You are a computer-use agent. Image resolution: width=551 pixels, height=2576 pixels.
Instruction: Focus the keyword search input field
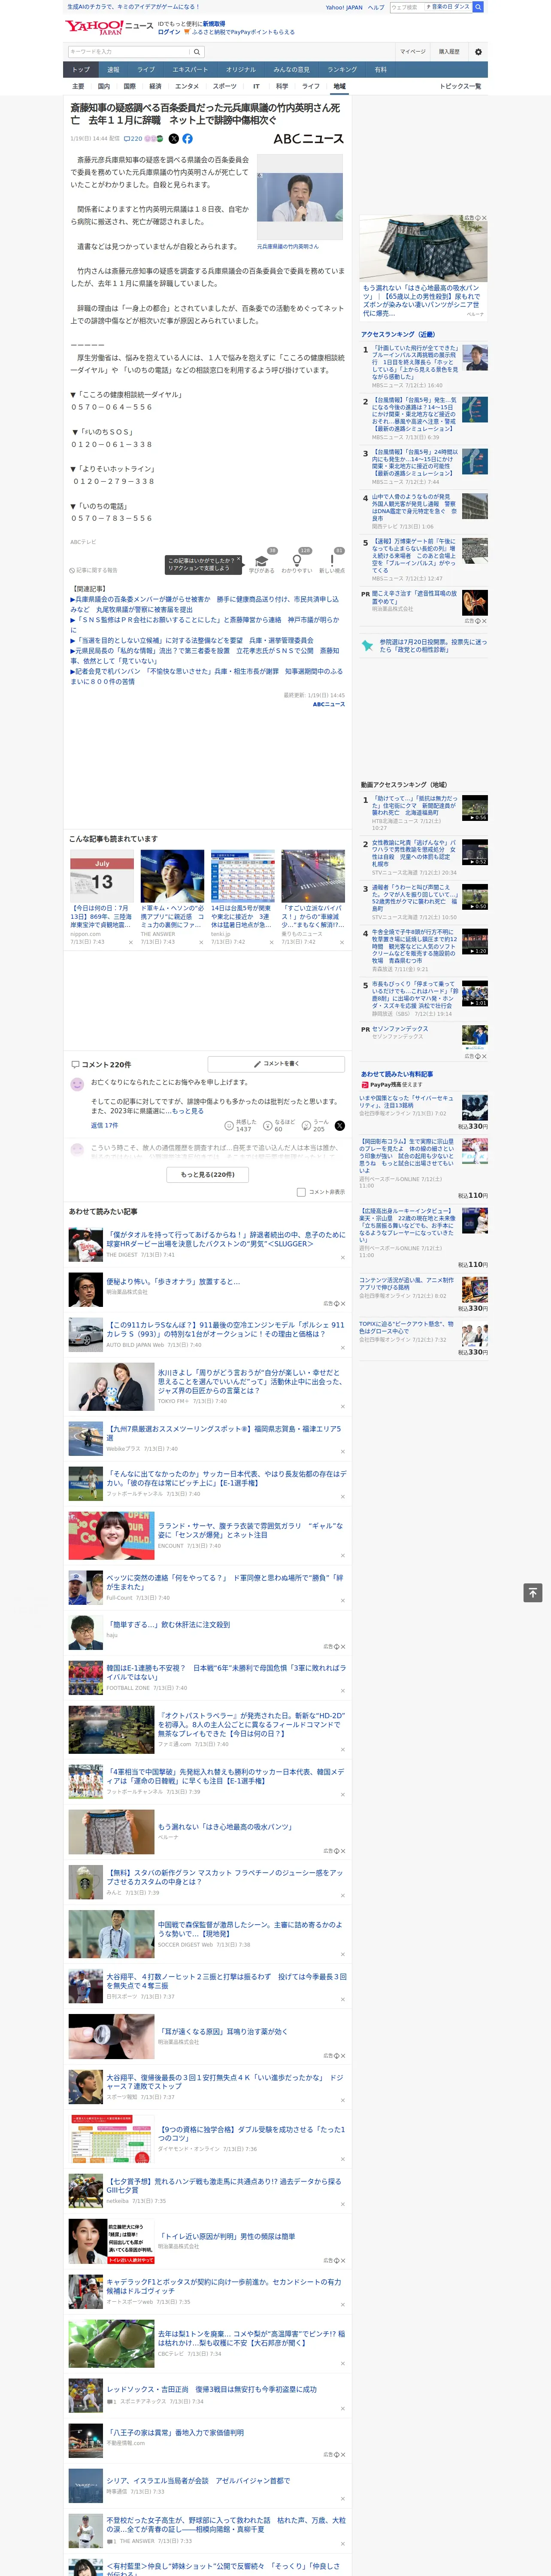pos(129,51)
